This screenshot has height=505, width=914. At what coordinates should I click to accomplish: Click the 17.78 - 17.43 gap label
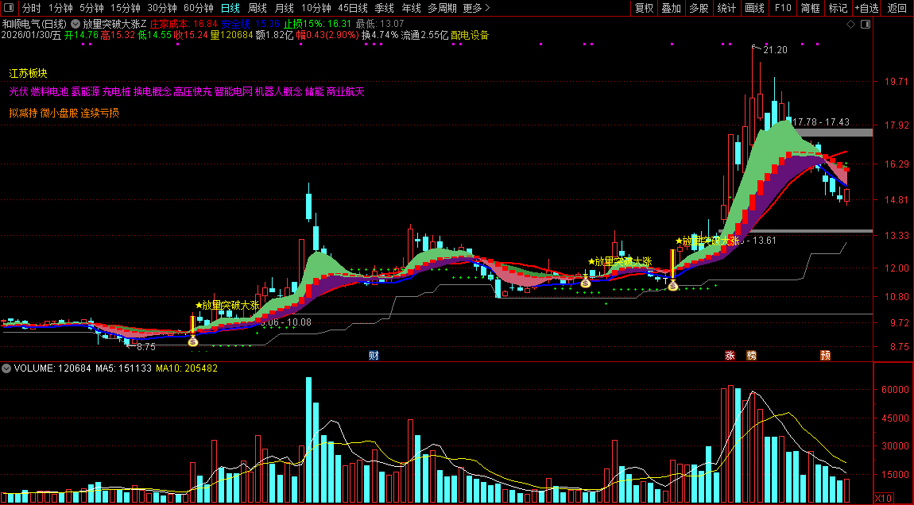tap(821, 122)
